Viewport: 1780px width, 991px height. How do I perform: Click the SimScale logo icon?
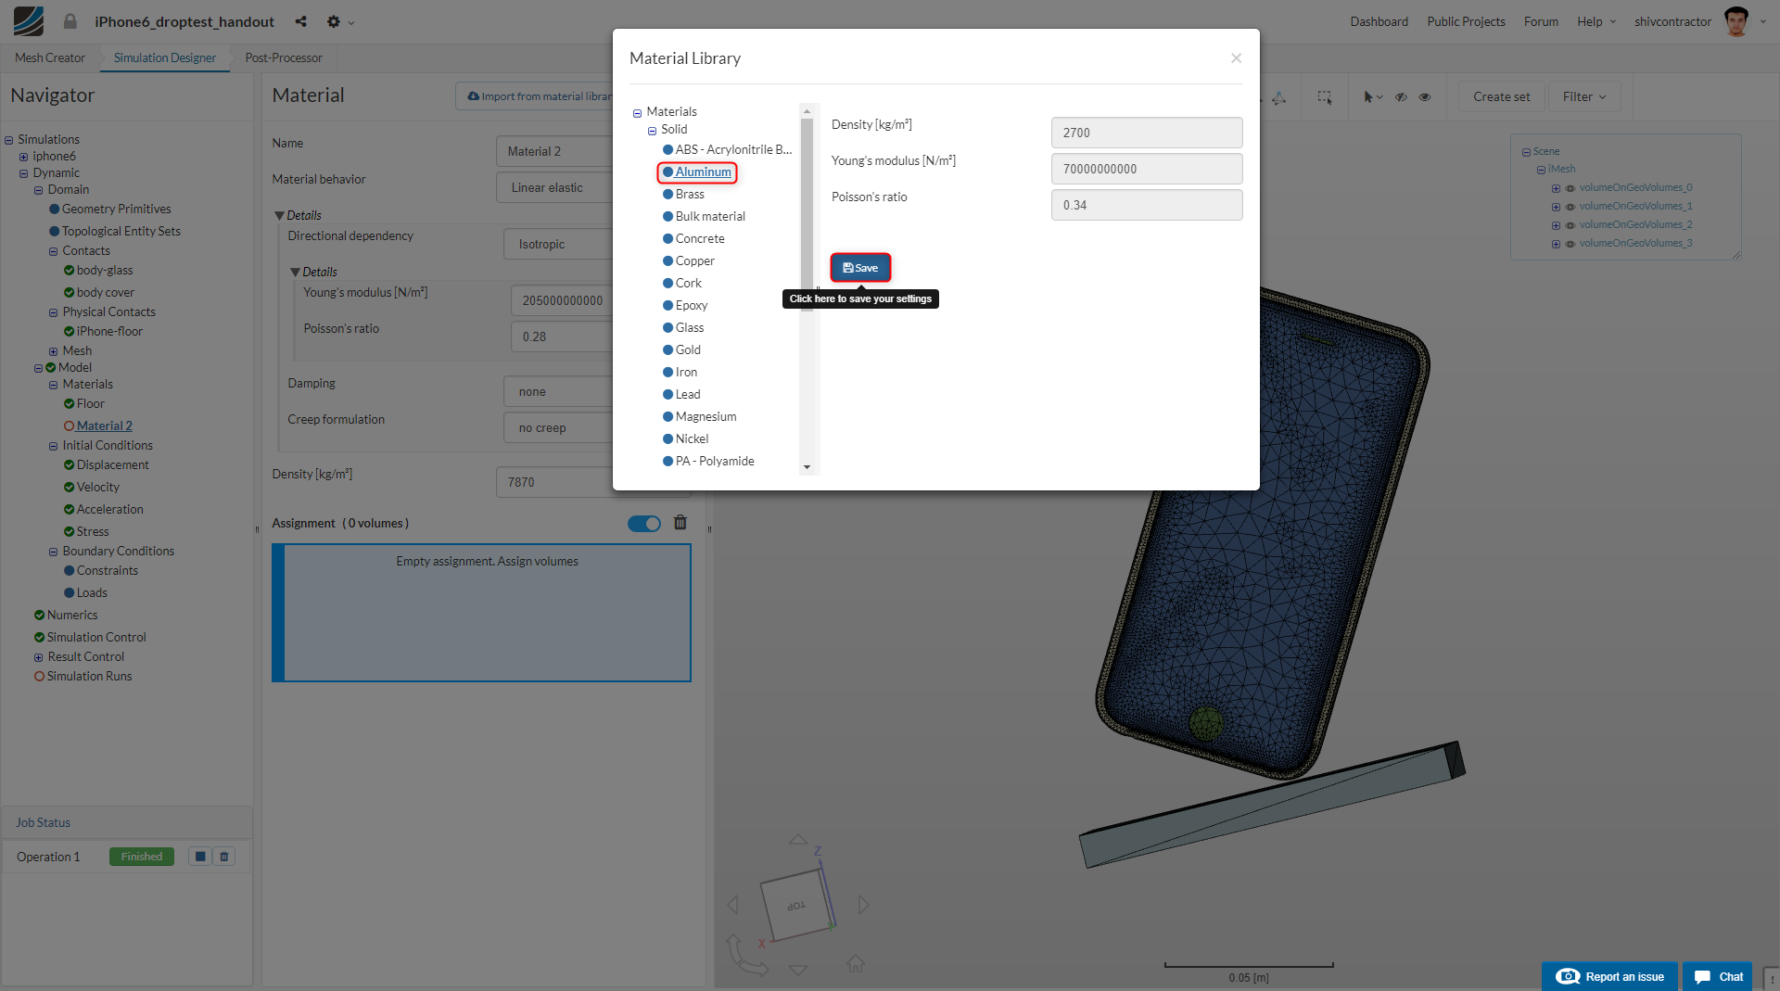(x=28, y=21)
